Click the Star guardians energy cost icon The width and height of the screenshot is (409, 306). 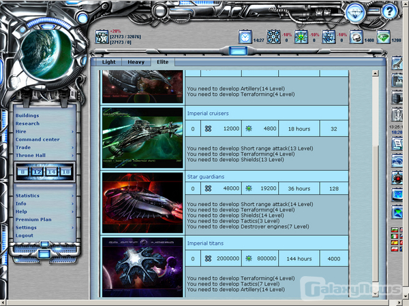(x=249, y=188)
